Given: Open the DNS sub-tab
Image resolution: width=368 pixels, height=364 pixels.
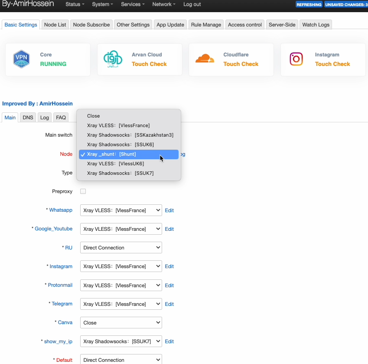Looking at the screenshot, I should pos(28,118).
